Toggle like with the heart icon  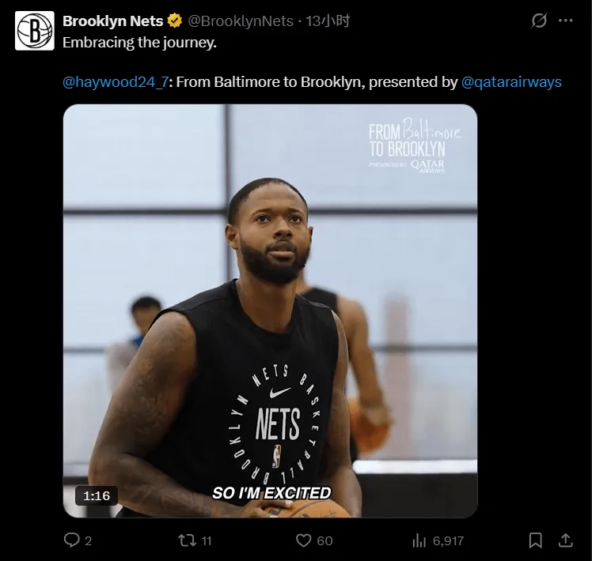[302, 540]
